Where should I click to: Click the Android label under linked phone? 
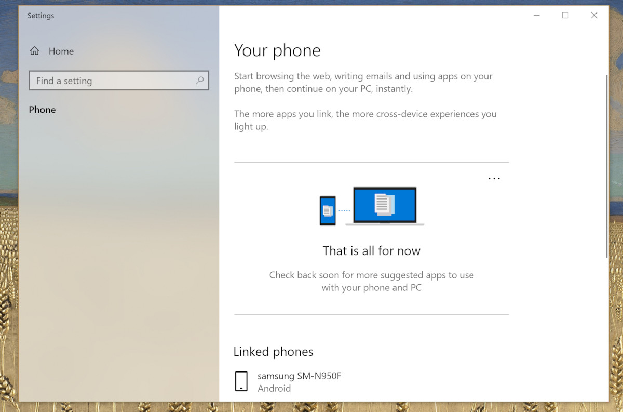pos(274,389)
